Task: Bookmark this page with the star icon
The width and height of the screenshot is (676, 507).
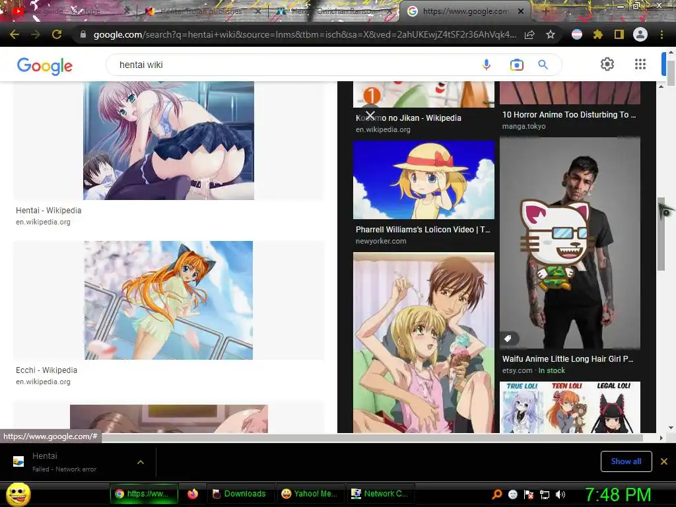Action: (551, 34)
